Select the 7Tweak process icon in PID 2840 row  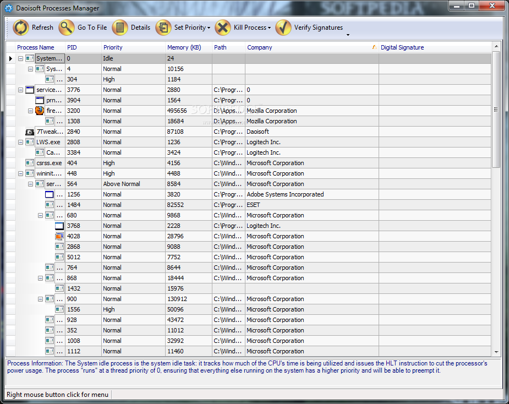(30, 132)
